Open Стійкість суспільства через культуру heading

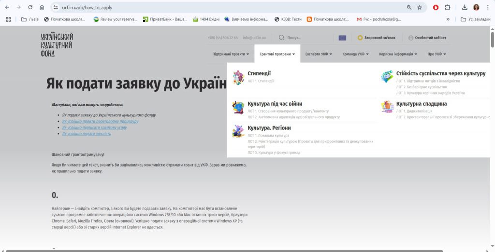441,73
